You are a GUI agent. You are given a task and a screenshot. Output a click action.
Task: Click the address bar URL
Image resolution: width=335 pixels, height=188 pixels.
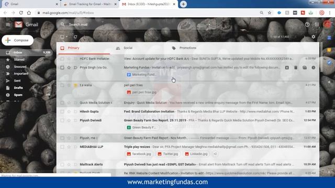tap(68, 13)
